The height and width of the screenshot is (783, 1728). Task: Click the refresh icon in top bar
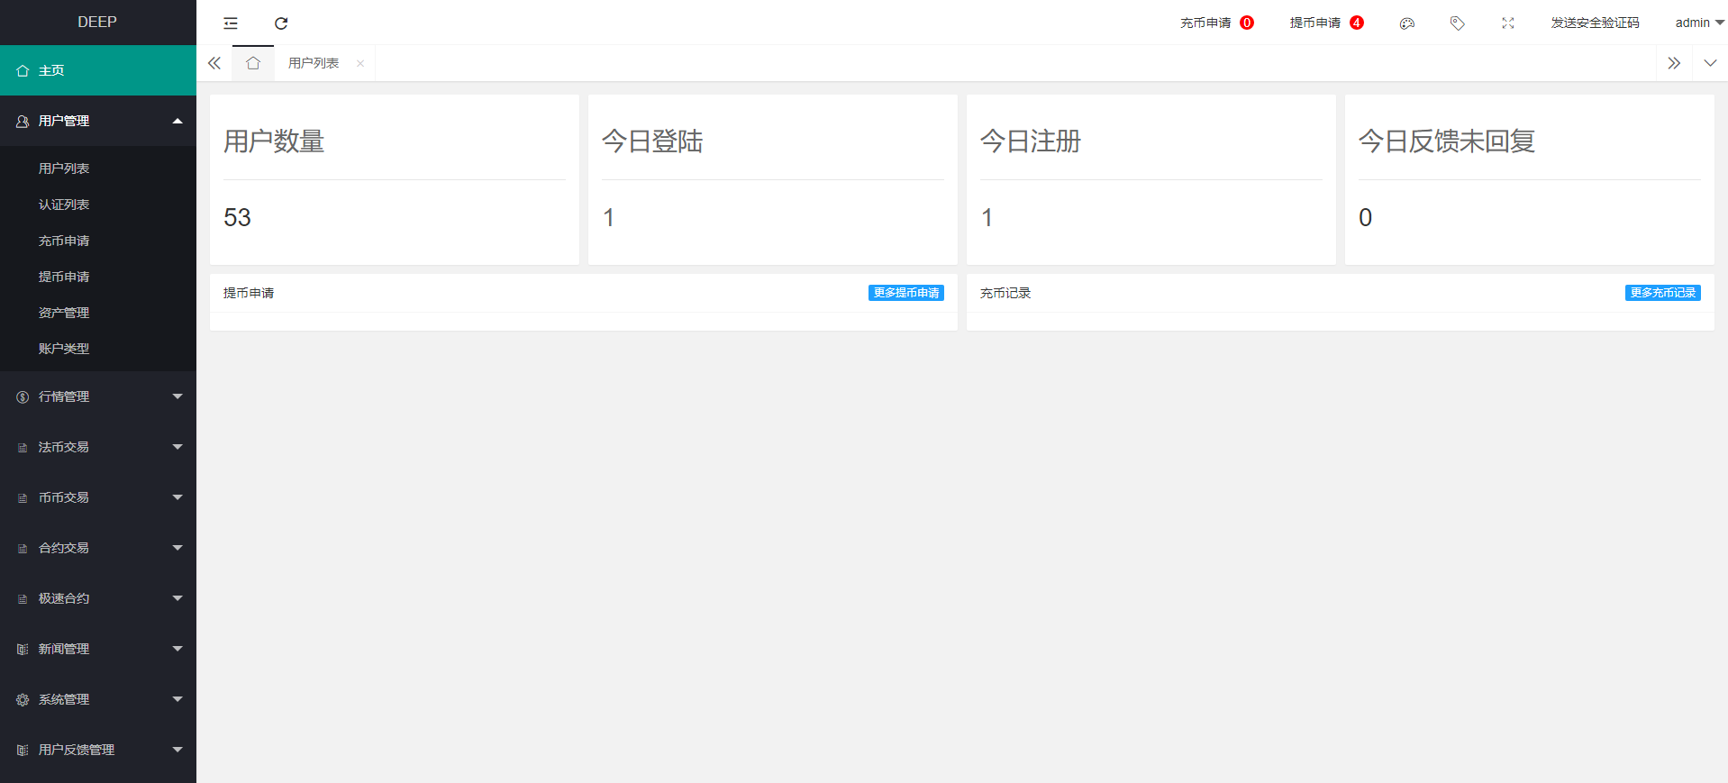(x=281, y=23)
